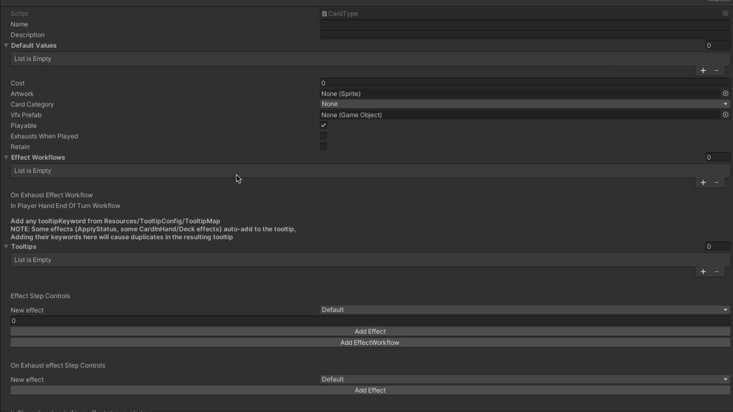
Task: Collapse the Effect Workflows foldout
Action: 6,157
